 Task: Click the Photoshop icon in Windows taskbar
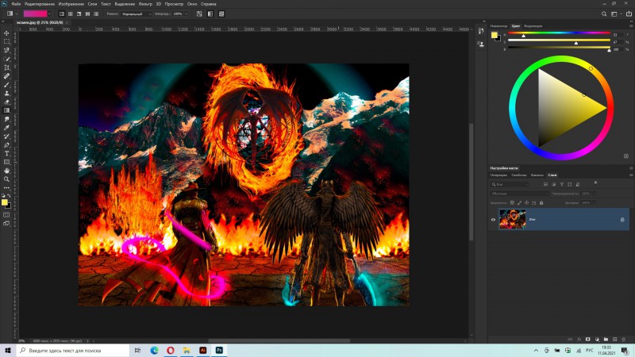click(219, 349)
